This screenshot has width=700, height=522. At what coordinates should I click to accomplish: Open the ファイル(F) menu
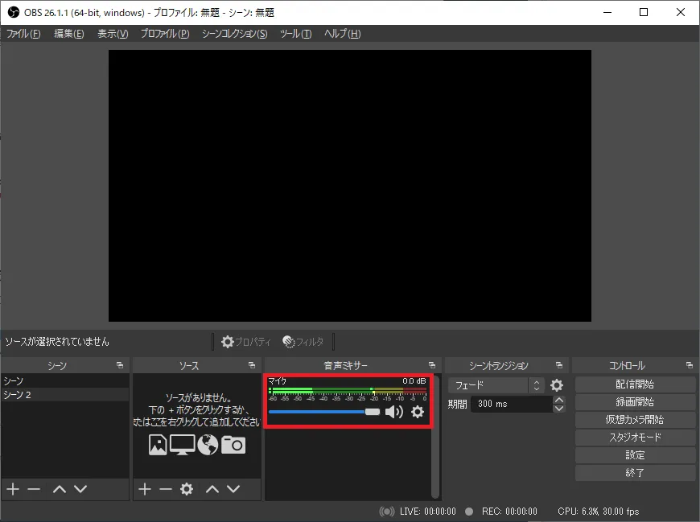point(23,34)
